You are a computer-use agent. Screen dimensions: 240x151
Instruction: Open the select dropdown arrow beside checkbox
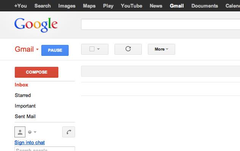99,49
